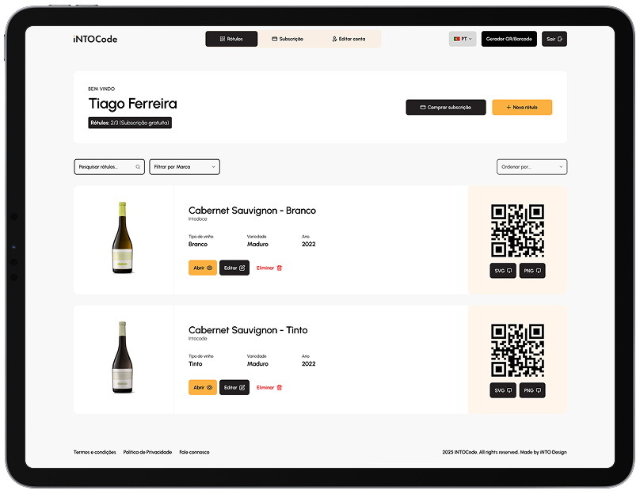
Task: Focus the Pesquisar rótulos search field
Action: tap(109, 167)
